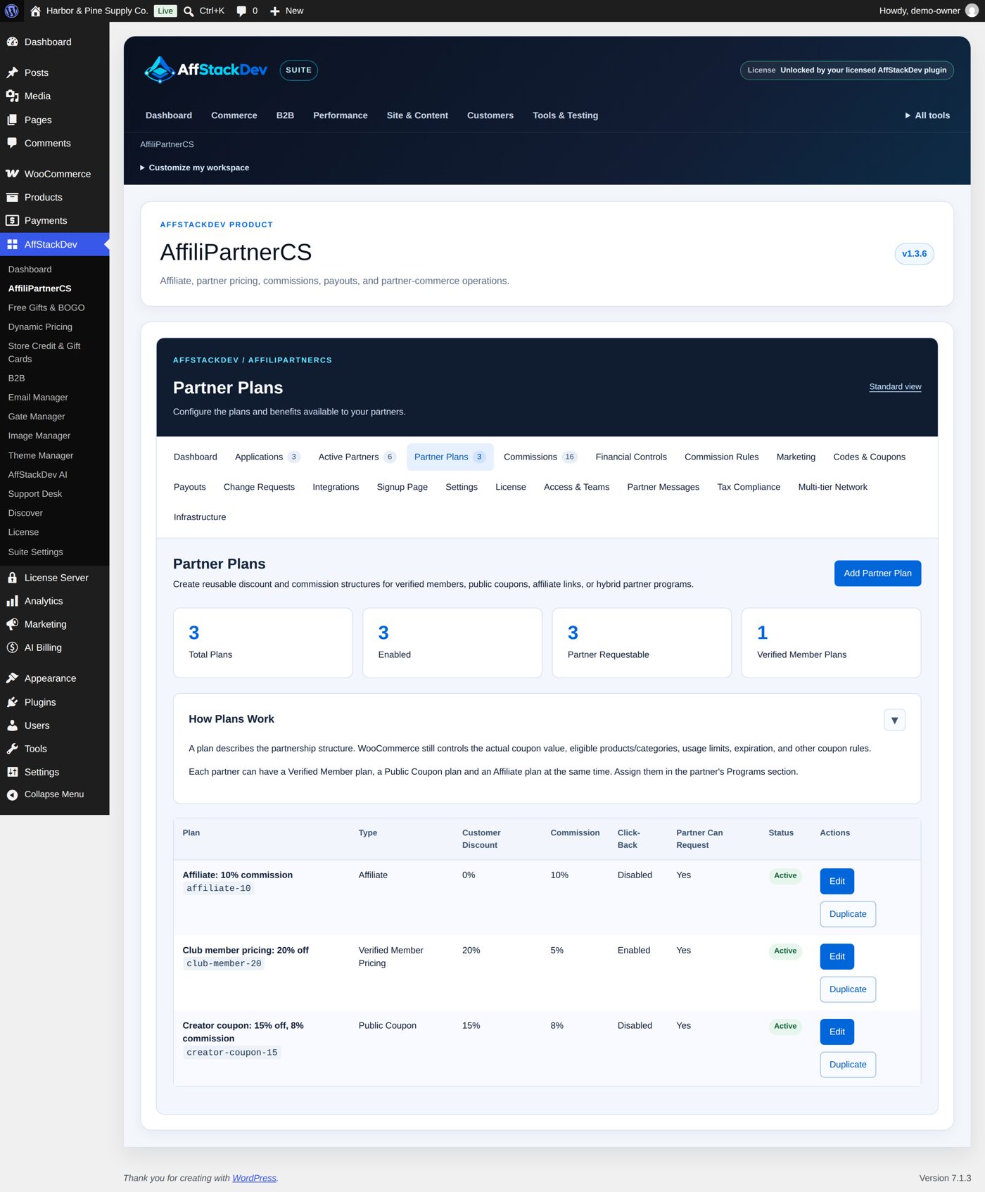Open Analytics bar chart icon
This screenshot has height=1192, width=985.
pyautogui.click(x=13, y=601)
